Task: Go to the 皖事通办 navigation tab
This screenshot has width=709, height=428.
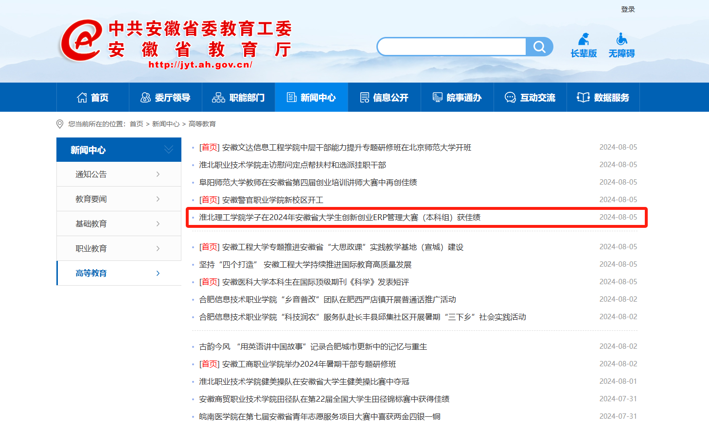Action: pyautogui.click(x=457, y=98)
